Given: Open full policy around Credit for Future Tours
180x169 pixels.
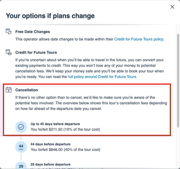Looking at the screenshot, I should click(x=102, y=77).
